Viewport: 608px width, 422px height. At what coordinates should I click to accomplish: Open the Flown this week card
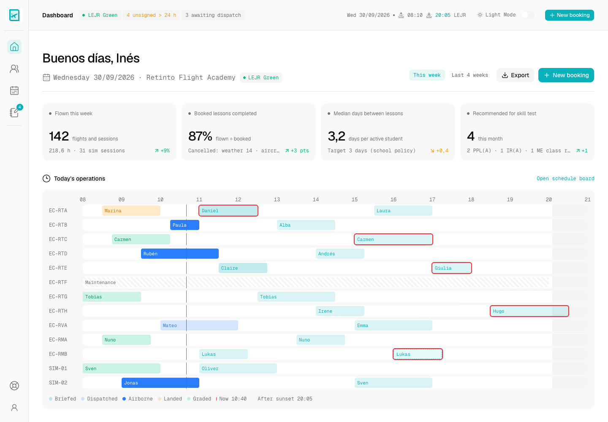click(x=109, y=132)
